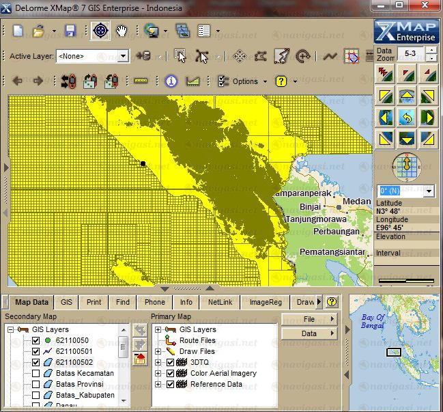Open the Active Layer dropdown
The width and height of the screenshot is (443, 412).
[124, 56]
